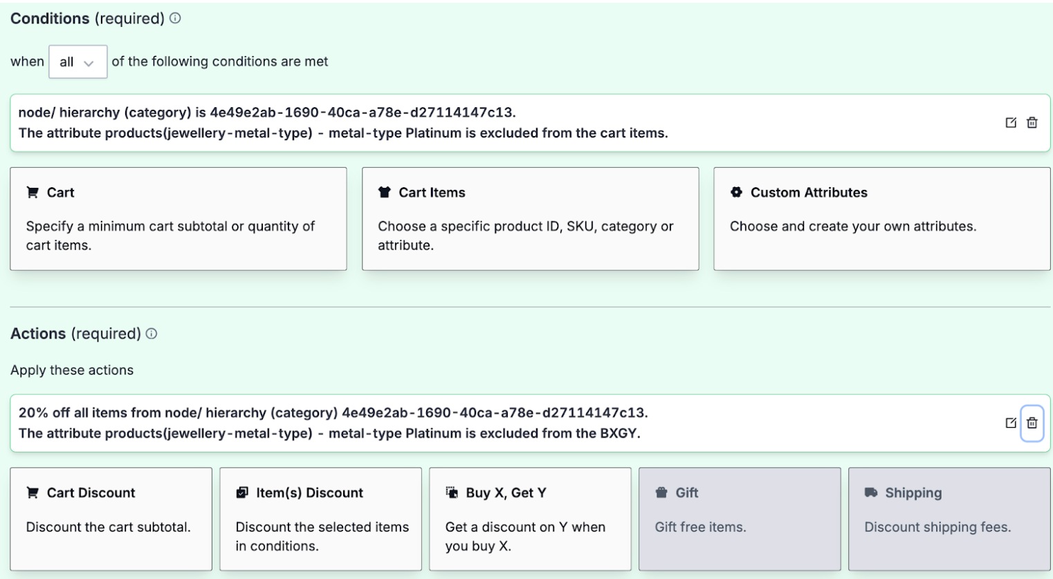Select the Item(s) Discount action

320,518
